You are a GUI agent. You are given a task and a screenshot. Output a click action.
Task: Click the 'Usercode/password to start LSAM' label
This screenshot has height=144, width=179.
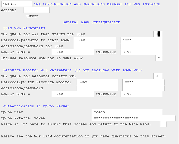(x=35, y=40)
